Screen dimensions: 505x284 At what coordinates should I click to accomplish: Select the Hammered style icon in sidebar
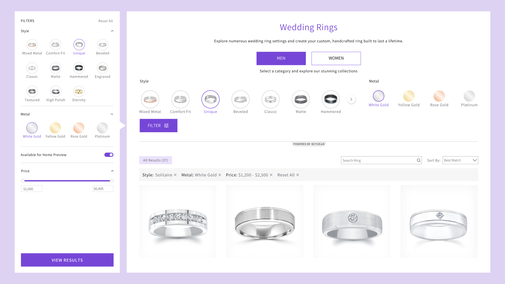(x=79, y=68)
